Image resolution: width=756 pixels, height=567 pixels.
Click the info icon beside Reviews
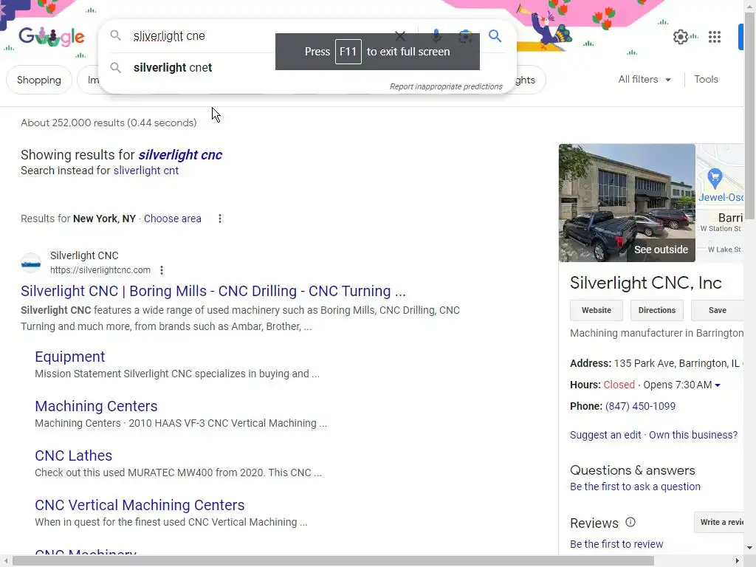630,522
